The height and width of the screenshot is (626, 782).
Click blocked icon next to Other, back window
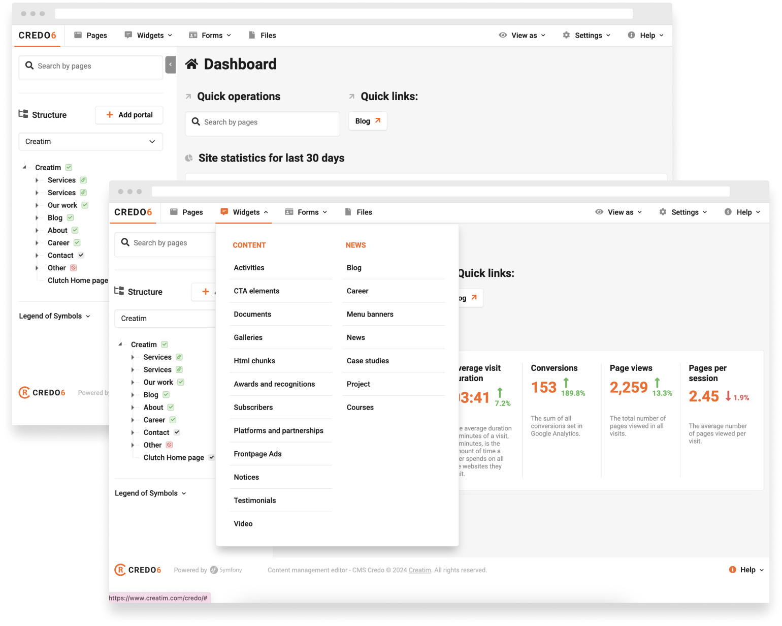[x=73, y=267]
